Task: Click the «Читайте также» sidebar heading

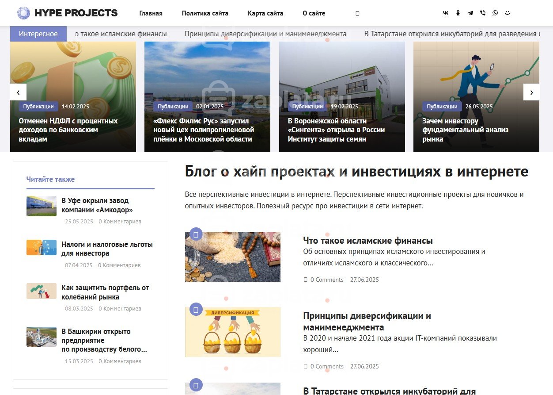Action: [x=50, y=179]
